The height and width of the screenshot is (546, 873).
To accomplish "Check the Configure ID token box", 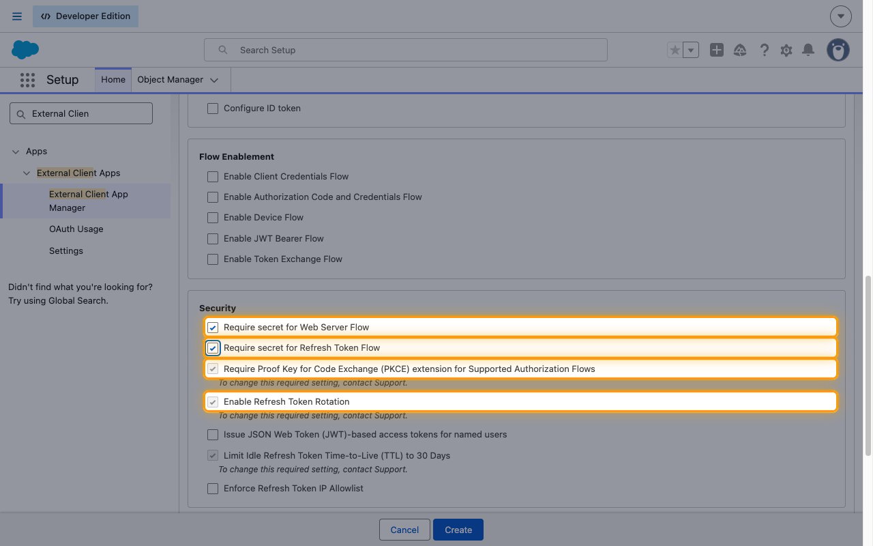I will tap(213, 109).
